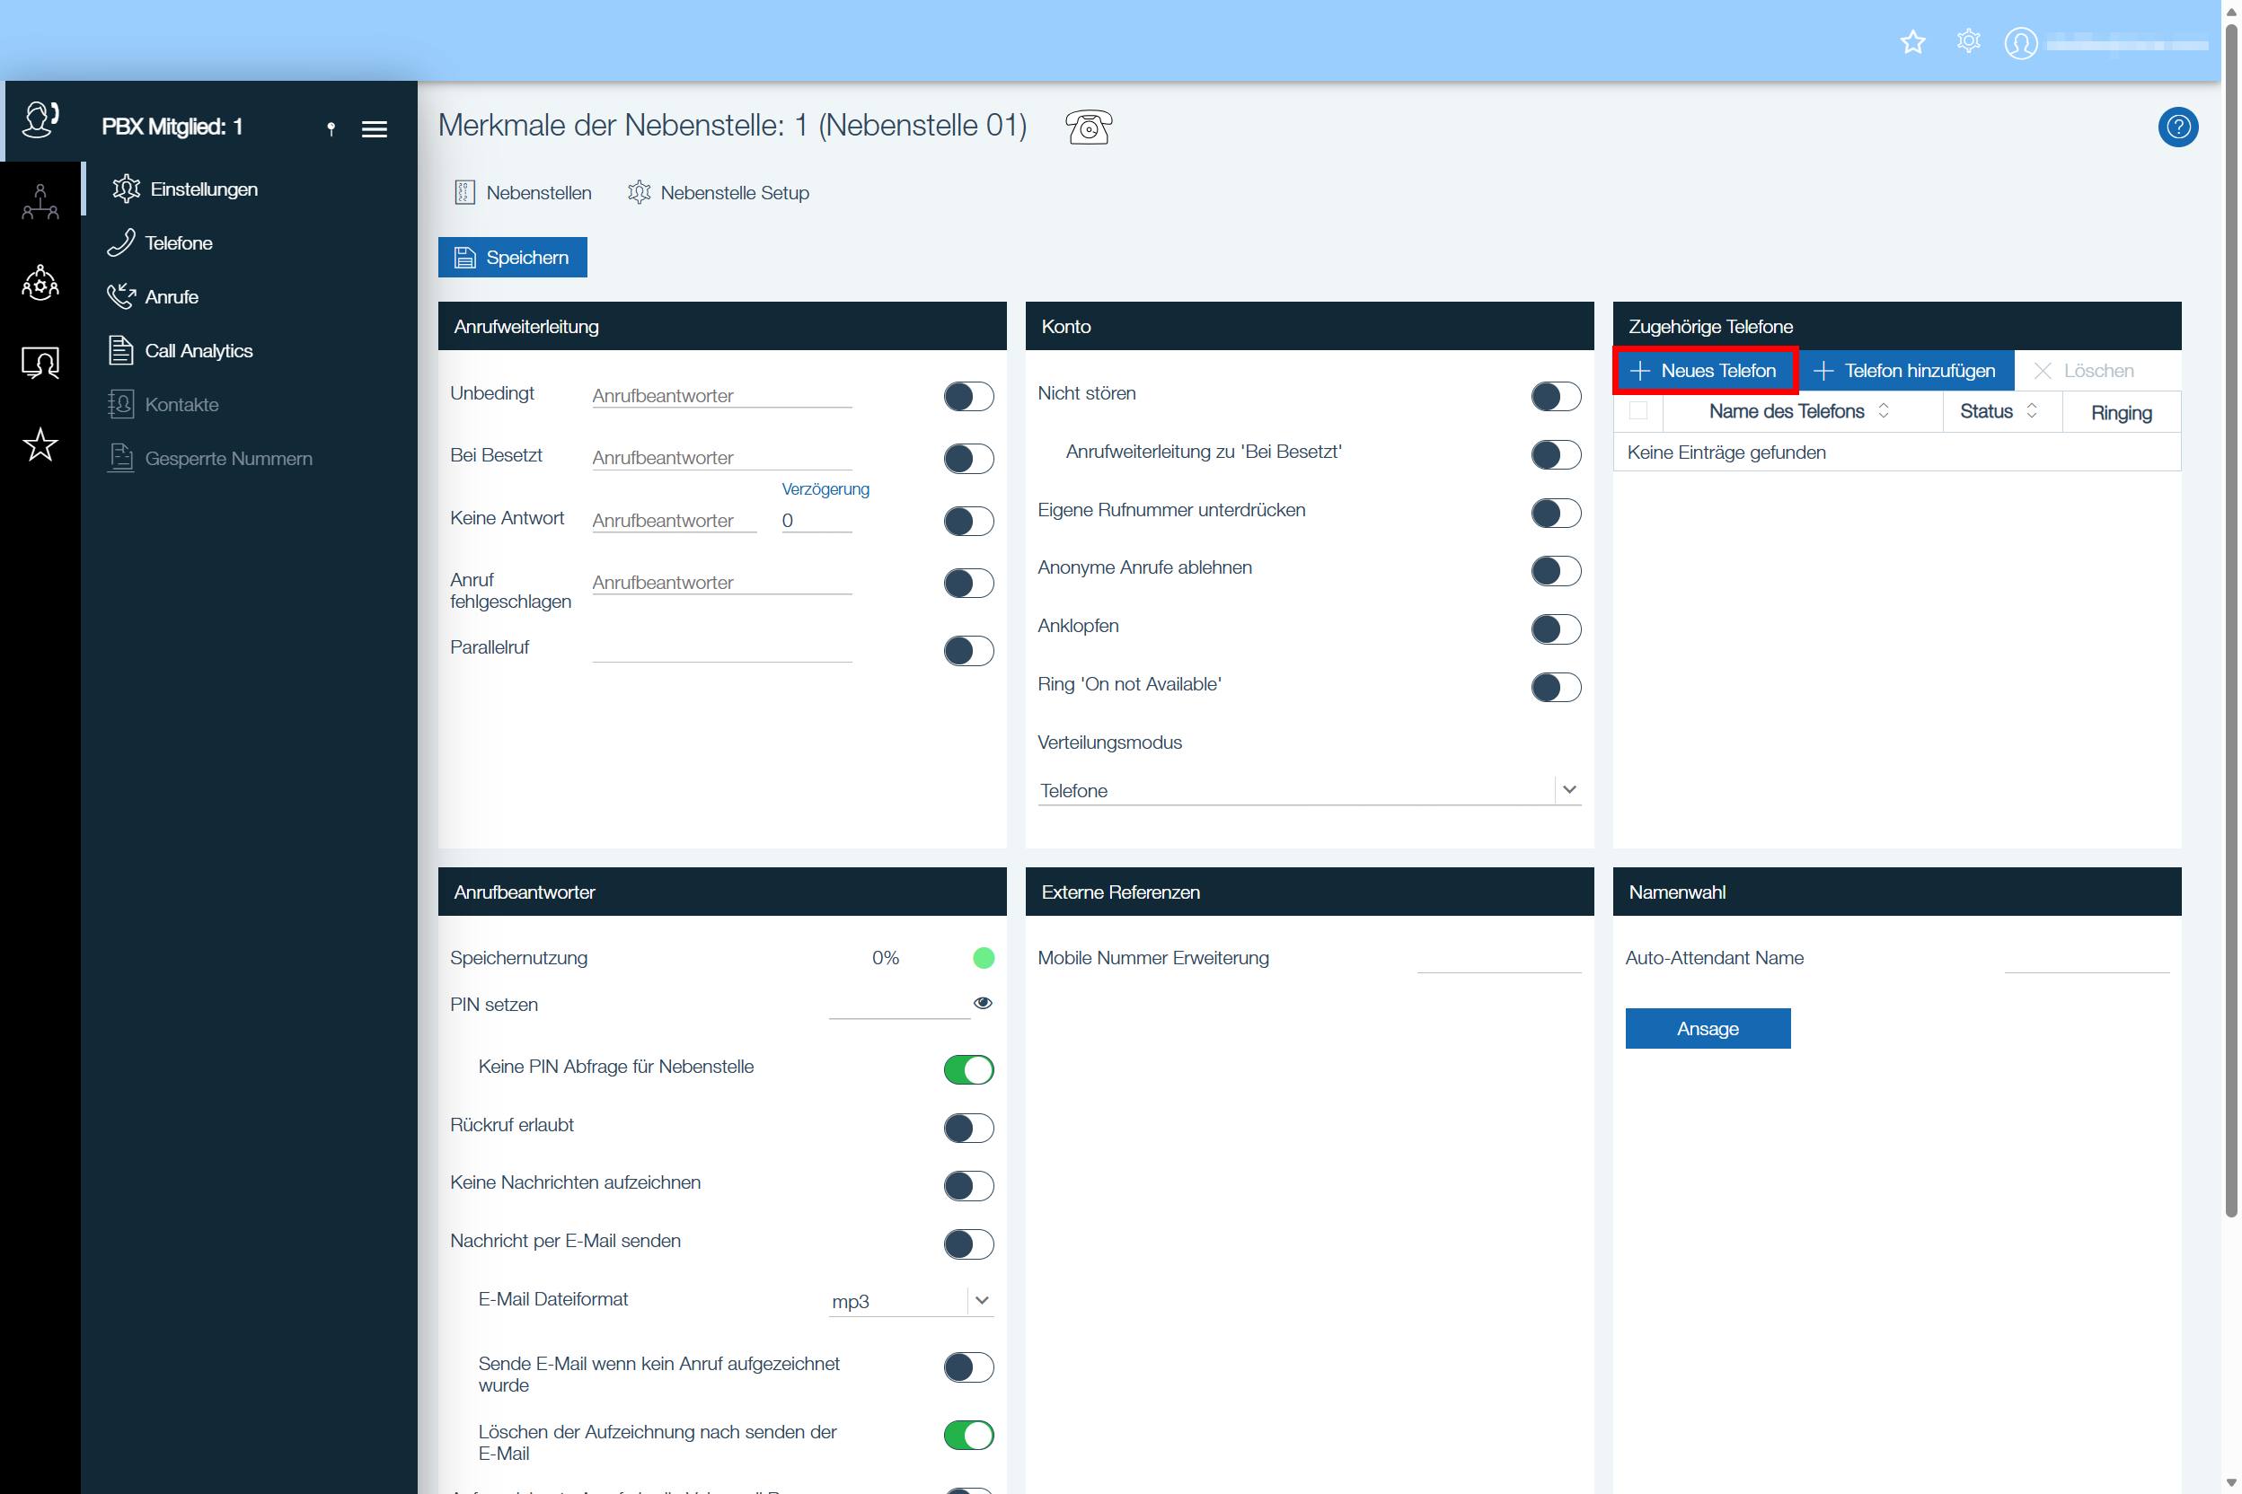Toggle the hamburger menu in sidebar header

[375, 128]
